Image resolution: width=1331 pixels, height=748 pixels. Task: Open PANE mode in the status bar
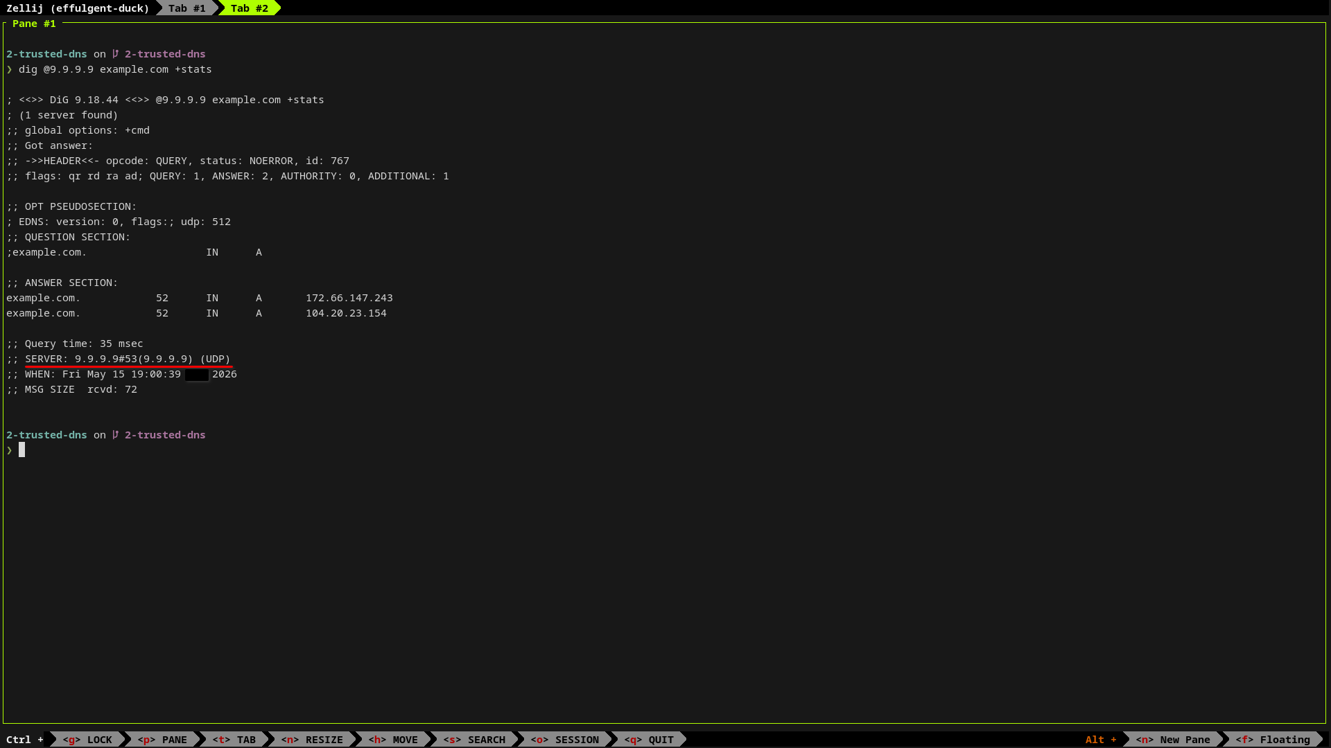[x=162, y=740]
